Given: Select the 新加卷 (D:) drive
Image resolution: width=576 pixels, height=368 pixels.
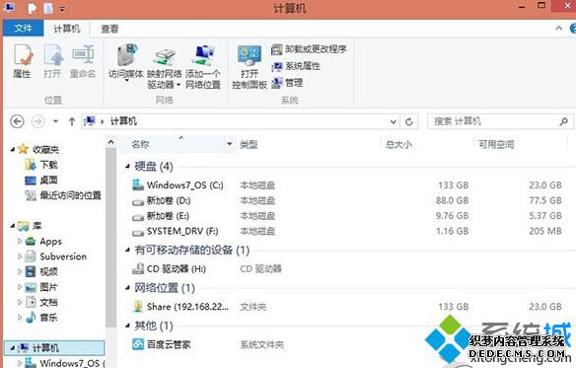Looking at the screenshot, I should (162, 200).
